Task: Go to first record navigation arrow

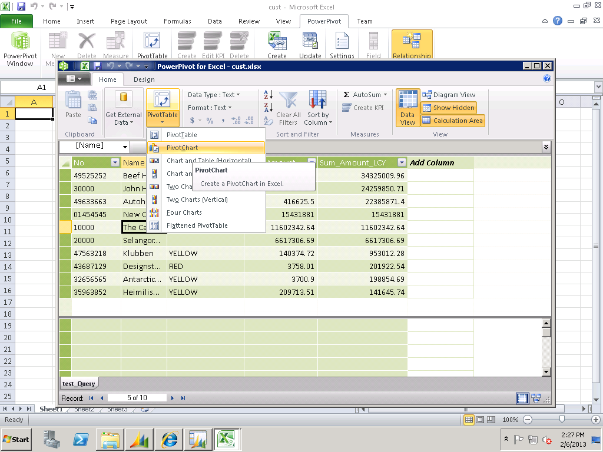Action: 91,398
